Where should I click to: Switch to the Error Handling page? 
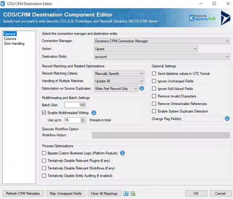[14, 44]
